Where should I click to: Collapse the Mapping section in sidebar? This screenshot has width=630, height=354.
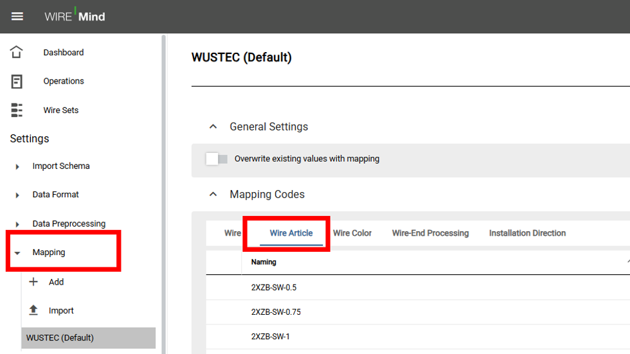coord(17,253)
